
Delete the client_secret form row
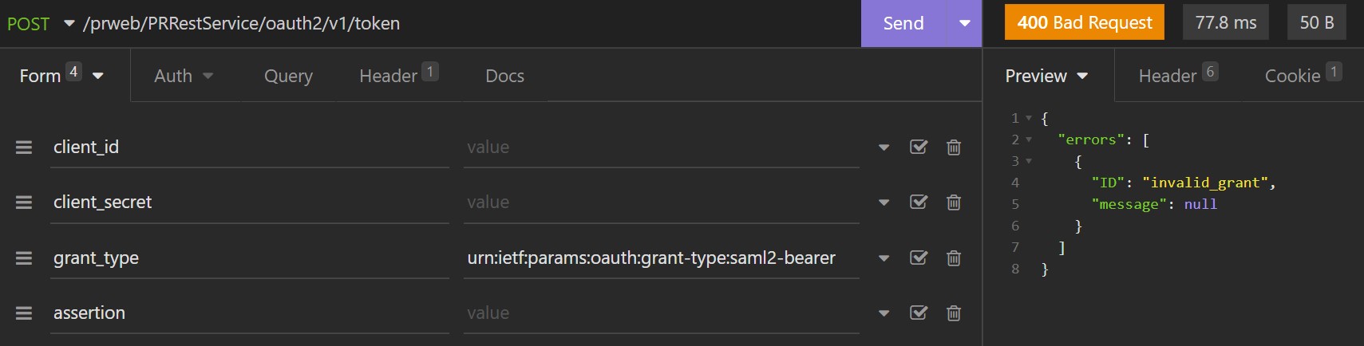pos(953,202)
